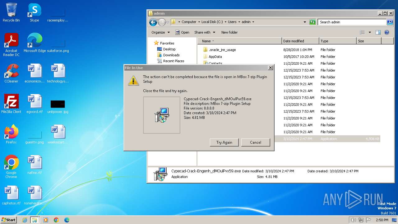Open Downloads in Favorites pane
Screen dimensions: 398x224
(x=171, y=55)
